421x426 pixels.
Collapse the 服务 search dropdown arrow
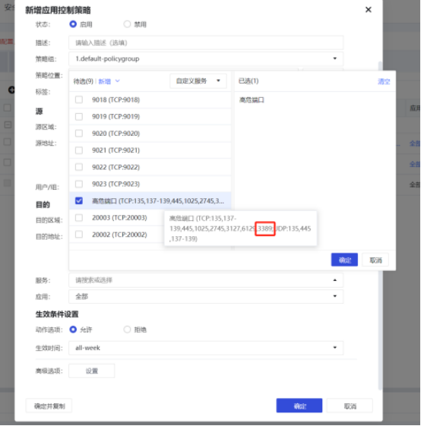click(335, 280)
